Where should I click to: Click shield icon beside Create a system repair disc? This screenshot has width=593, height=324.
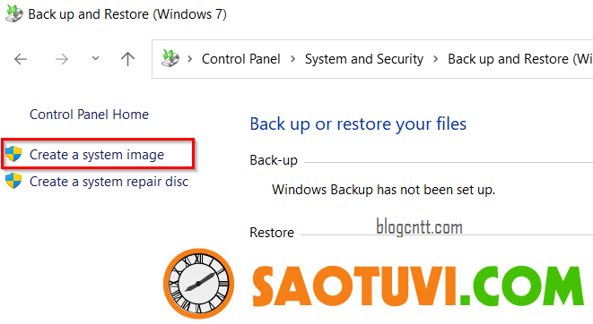[13, 181]
